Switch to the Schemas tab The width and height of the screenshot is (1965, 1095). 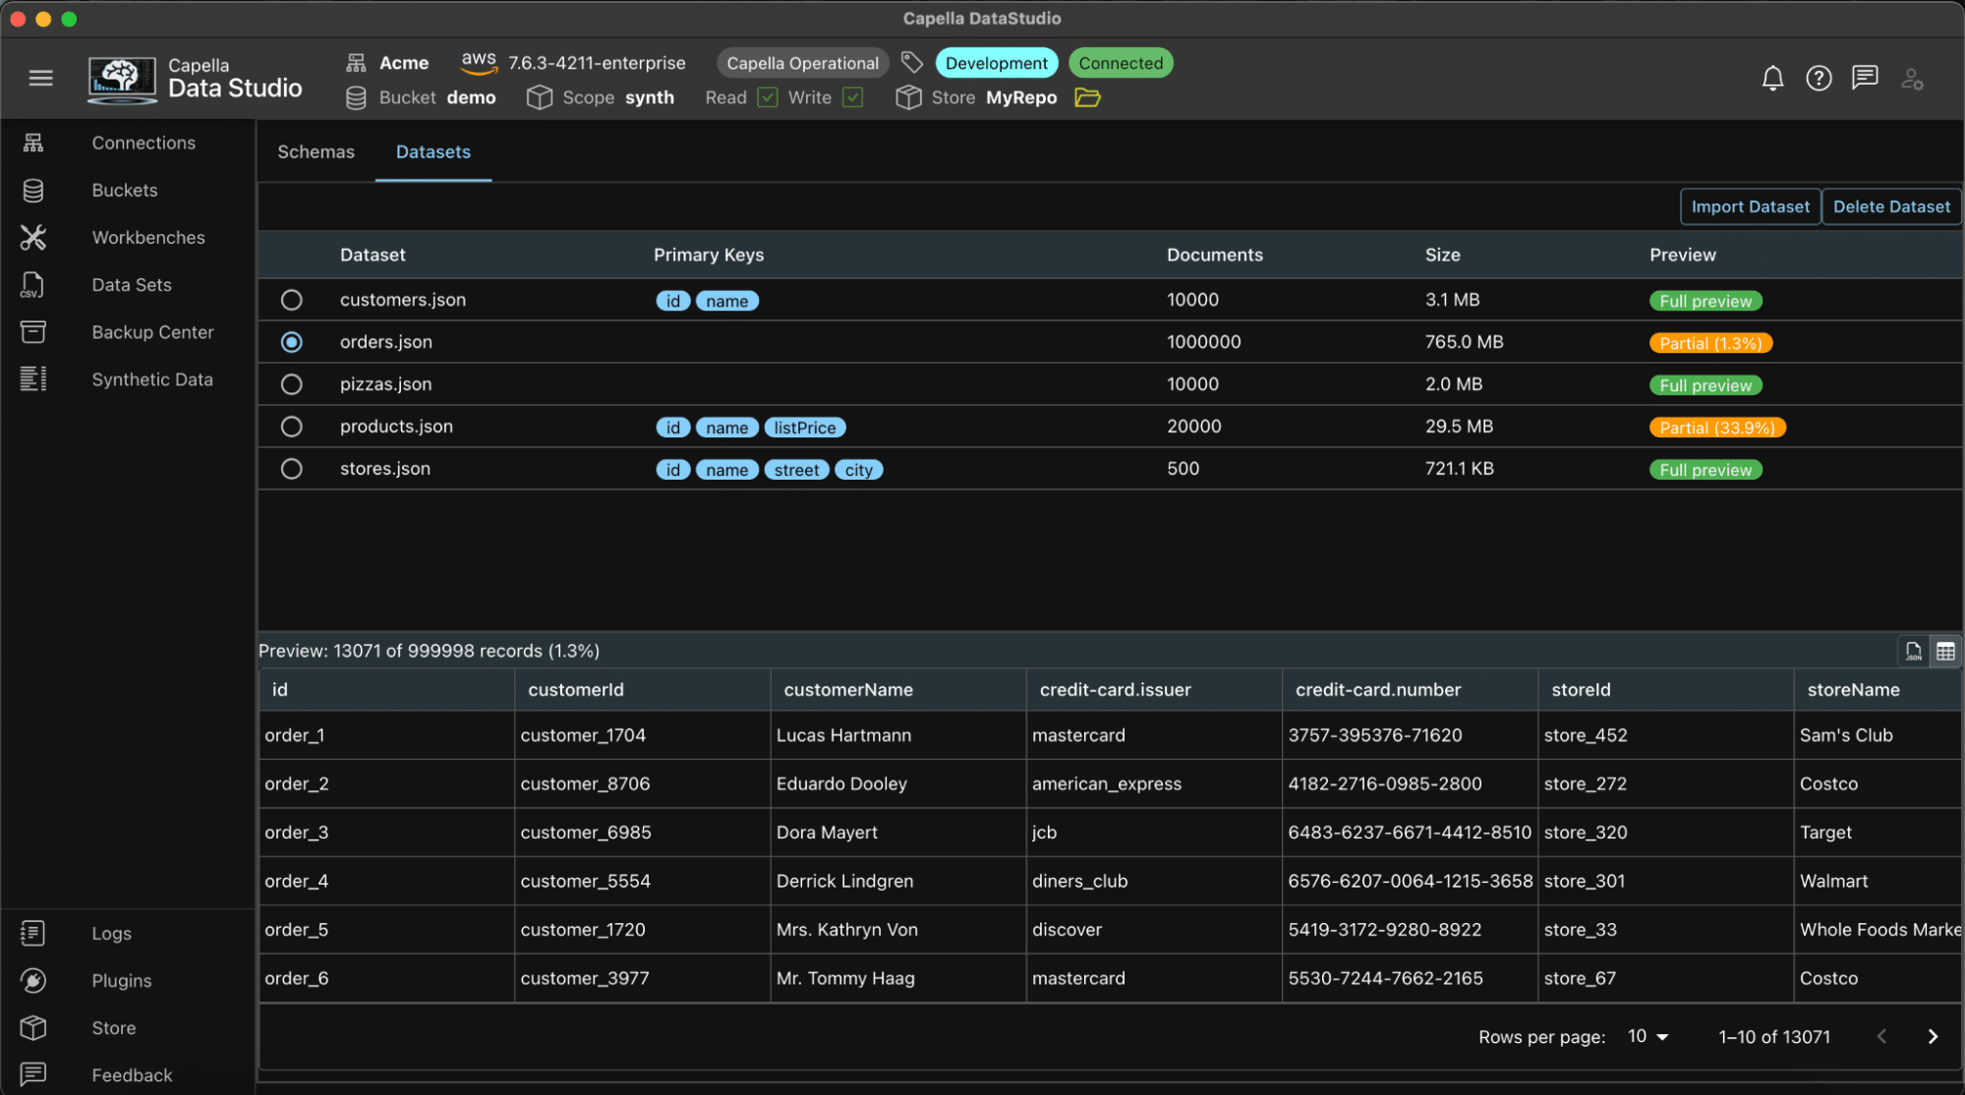coord(316,151)
